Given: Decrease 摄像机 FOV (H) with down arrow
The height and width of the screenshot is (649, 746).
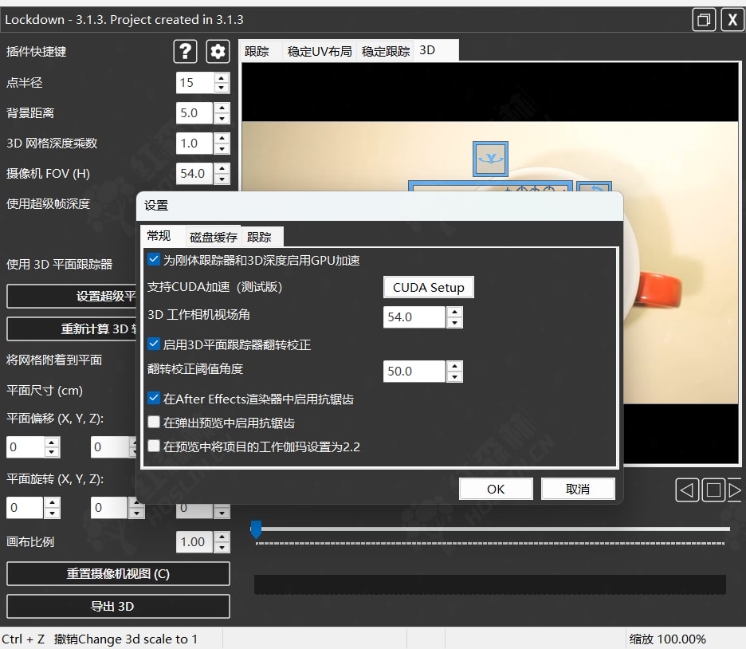Looking at the screenshot, I should click(222, 179).
